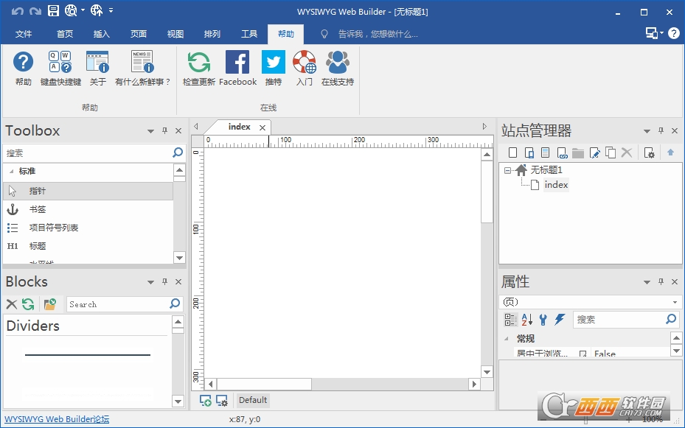Open the 插入 ribbon tab

coord(102,34)
